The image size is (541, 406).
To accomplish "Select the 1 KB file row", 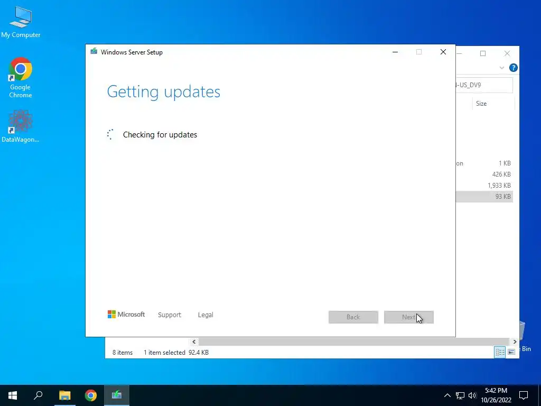I will (484, 163).
